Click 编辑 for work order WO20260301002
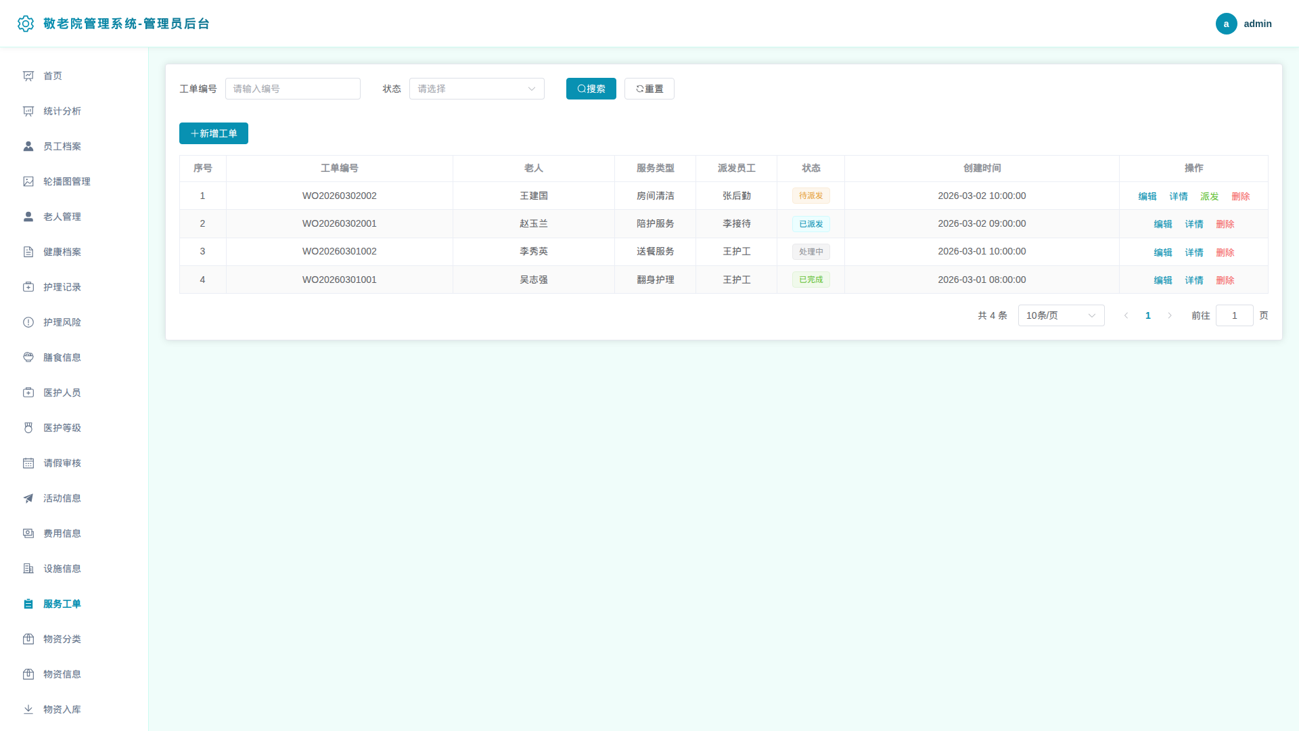 coord(1162,252)
